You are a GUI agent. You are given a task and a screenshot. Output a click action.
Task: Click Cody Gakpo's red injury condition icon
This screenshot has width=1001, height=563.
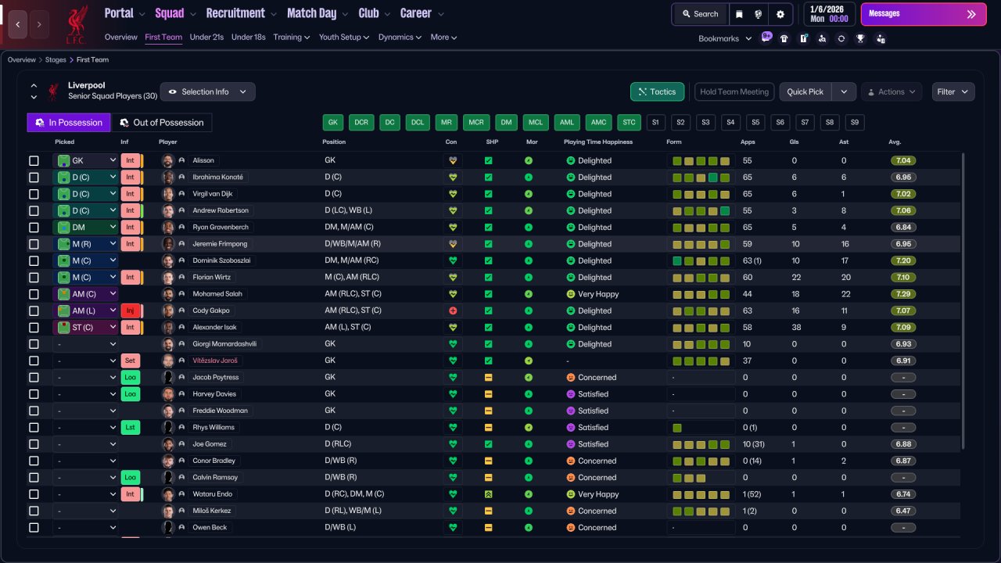pyautogui.click(x=452, y=310)
